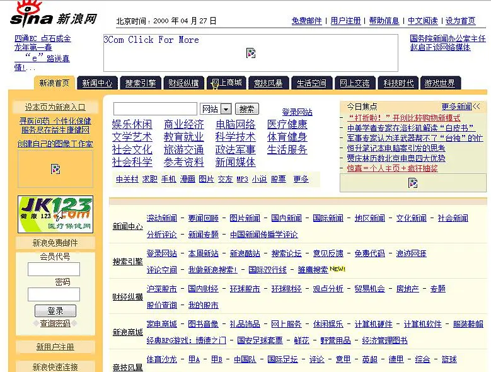
Task: Open the 旅游交通 category
Action: (184, 149)
